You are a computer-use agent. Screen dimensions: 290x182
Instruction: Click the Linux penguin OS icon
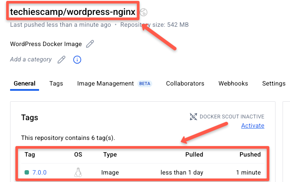pyautogui.click(x=78, y=172)
